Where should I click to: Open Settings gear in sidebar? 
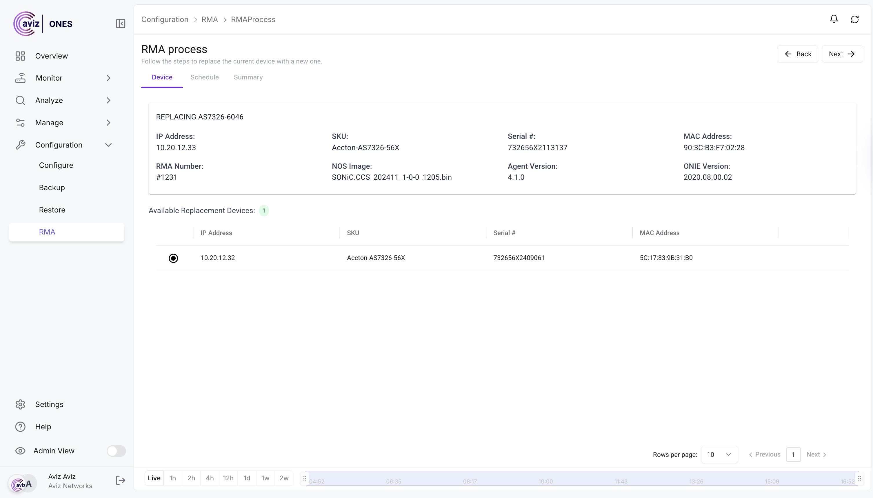[21, 404]
